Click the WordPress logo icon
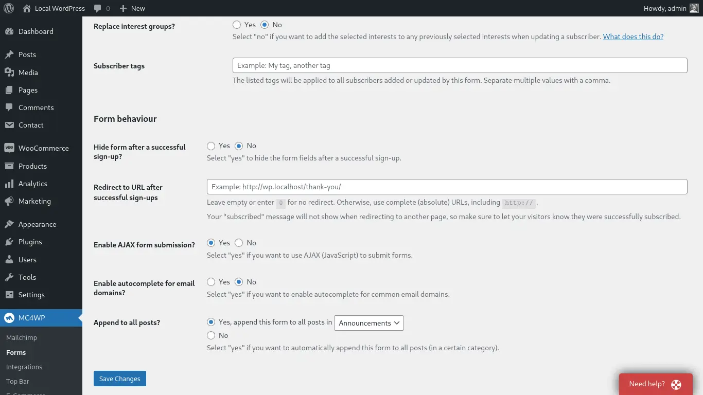The height and width of the screenshot is (395, 703). (x=8, y=8)
